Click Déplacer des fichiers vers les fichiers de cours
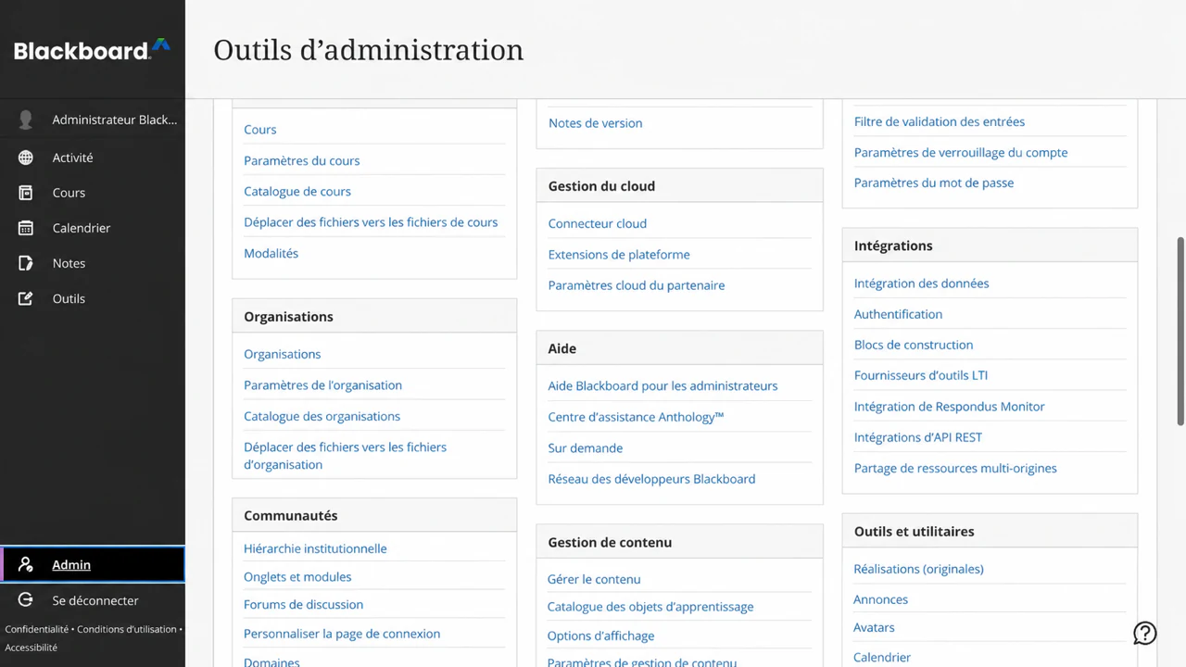The image size is (1186, 667). (x=371, y=222)
